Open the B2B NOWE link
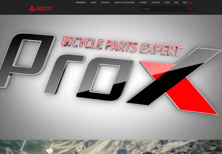Screen dimensions: 222x154 [188, 2]
